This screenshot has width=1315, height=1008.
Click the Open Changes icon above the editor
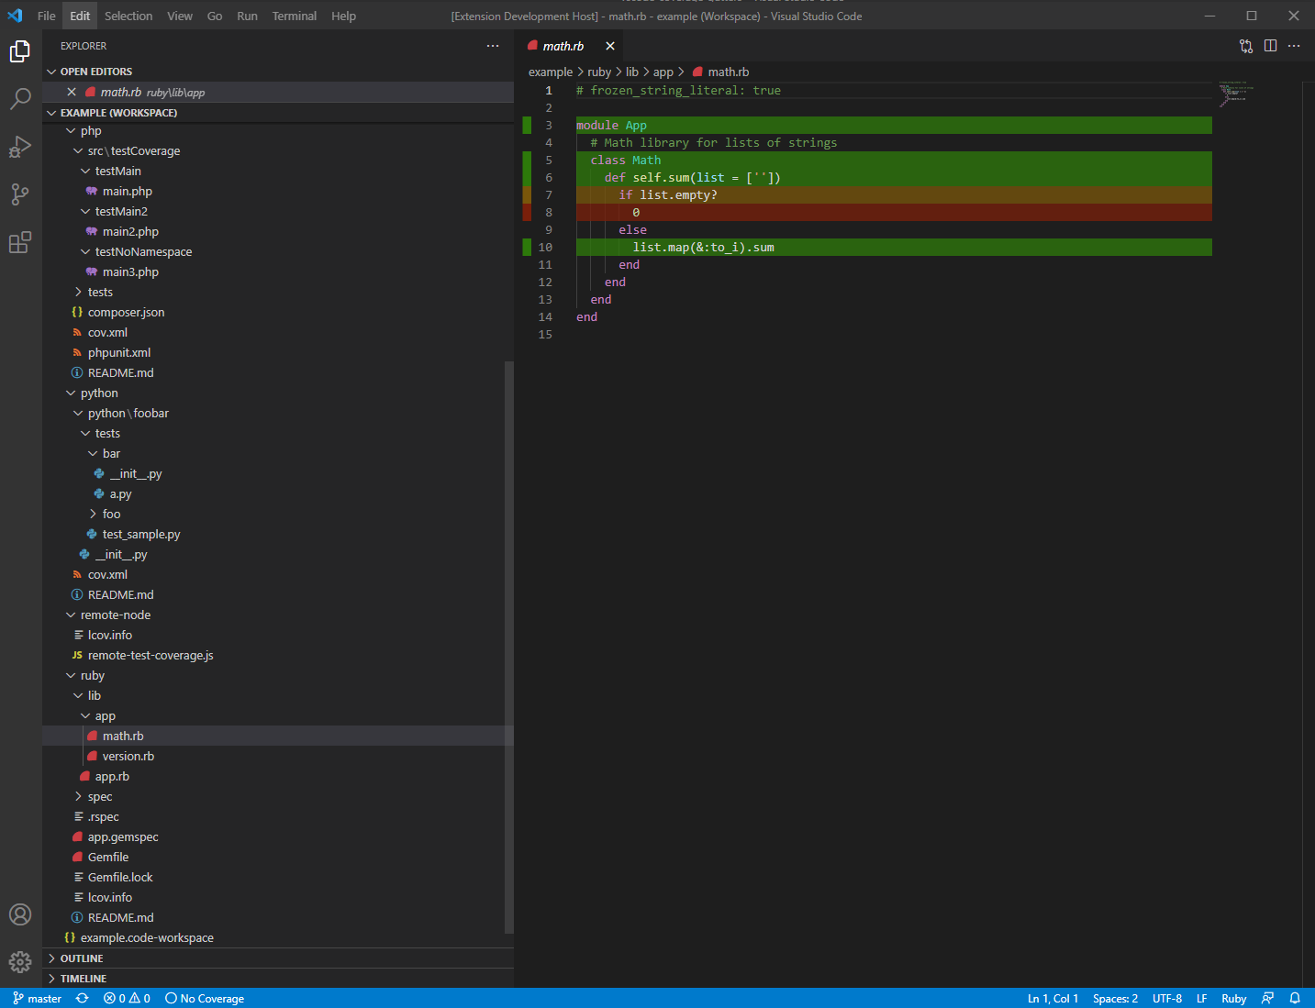(x=1246, y=46)
